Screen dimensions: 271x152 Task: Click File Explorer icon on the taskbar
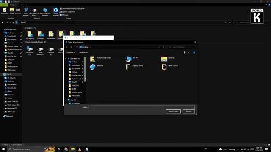coord(73,149)
